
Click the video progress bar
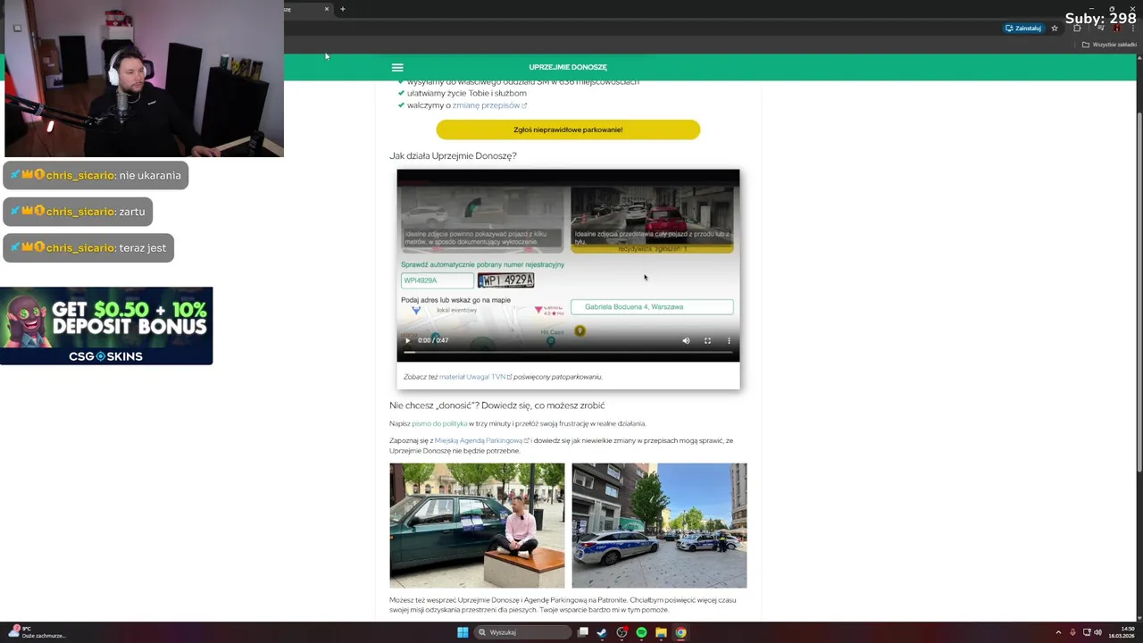click(568, 352)
